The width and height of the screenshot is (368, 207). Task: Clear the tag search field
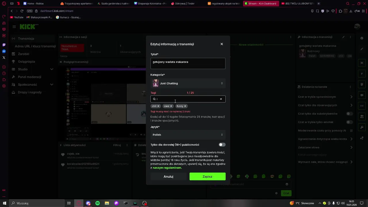pyautogui.click(x=221, y=99)
